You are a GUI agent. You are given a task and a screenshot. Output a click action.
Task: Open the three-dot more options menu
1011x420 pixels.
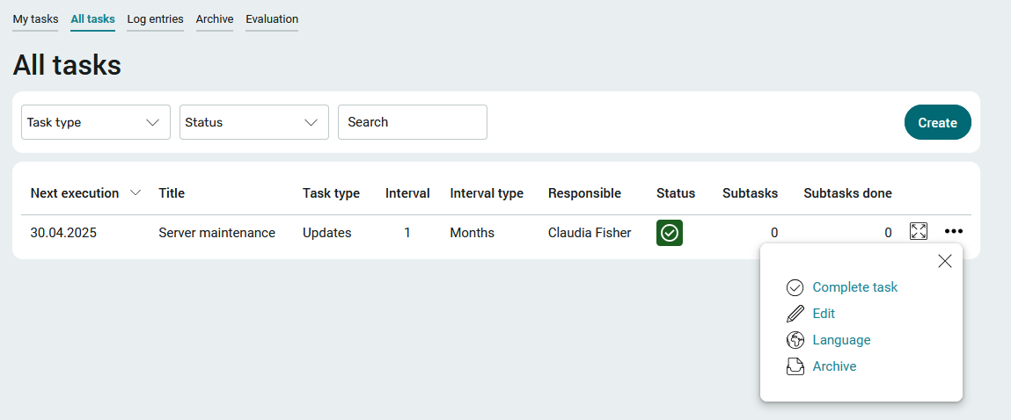(953, 231)
